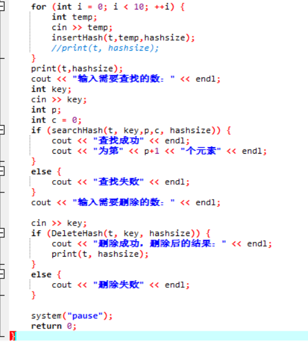Click "cin >> key;" above the DeleteHash line
This screenshot has width=308, height=342.
[59, 223]
